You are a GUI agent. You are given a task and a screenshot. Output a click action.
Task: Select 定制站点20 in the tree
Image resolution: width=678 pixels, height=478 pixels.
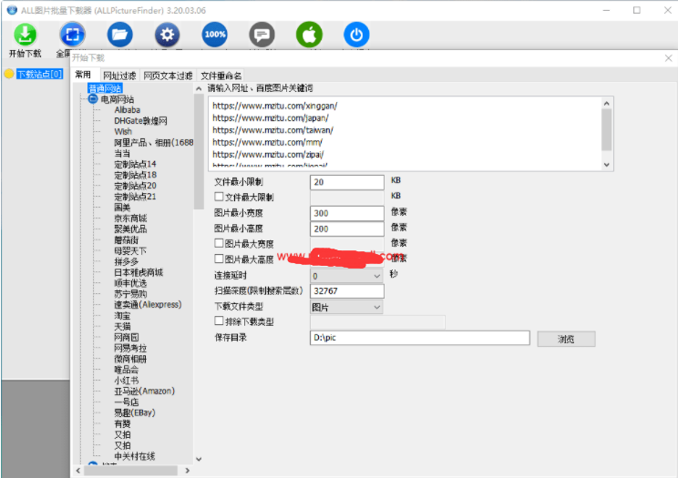tap(135, 186)
